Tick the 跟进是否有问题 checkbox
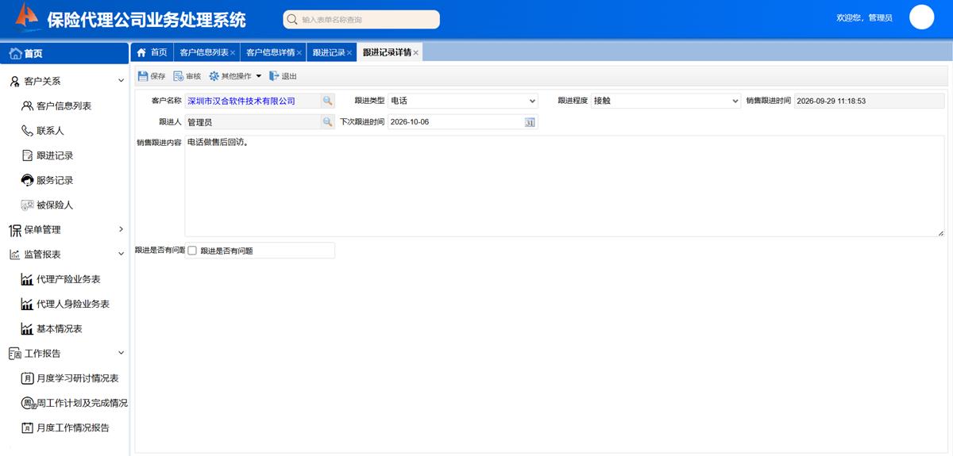 (191, 251)
